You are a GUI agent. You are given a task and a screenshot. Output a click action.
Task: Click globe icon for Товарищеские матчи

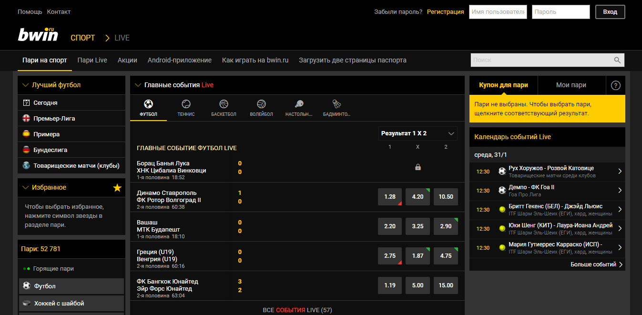[x=26, y=165]
